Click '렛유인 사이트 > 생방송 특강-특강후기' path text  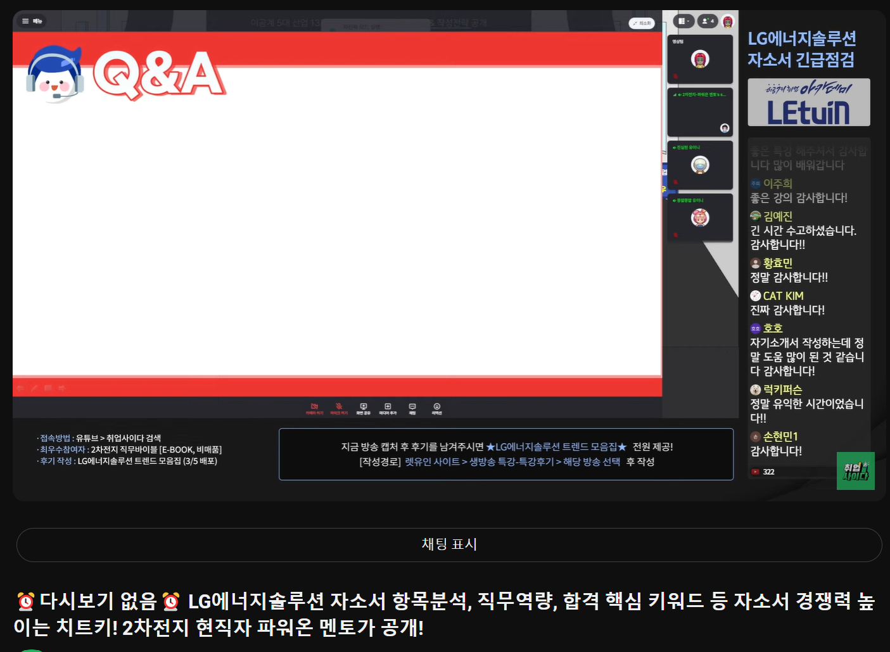coord(481,462)
